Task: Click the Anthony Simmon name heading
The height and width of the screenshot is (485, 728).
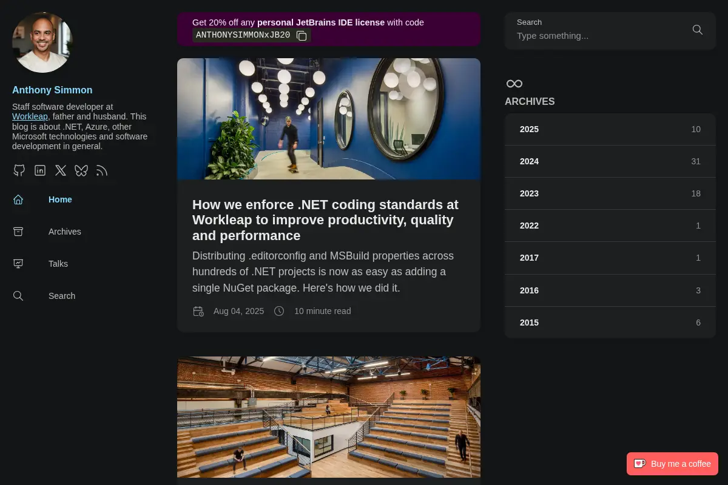Action: coord(52,90)
